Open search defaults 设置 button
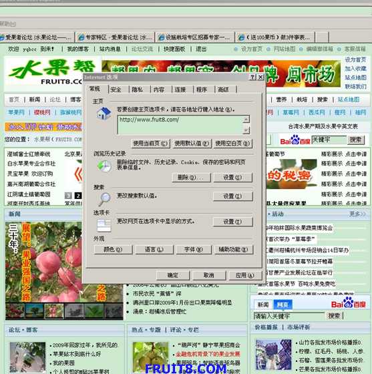Screen dimensions: 372x374 (x=232, y=196)
